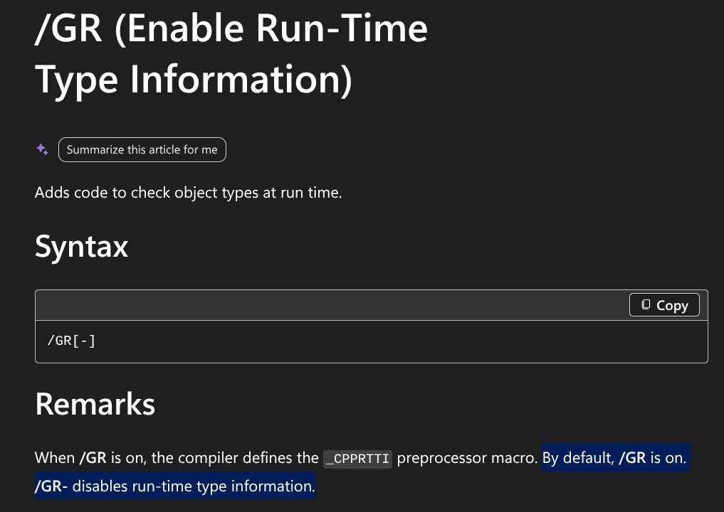Click the /GR[-] syntax code text
This screenshot has height=512, width=724.
coord(71,341)
